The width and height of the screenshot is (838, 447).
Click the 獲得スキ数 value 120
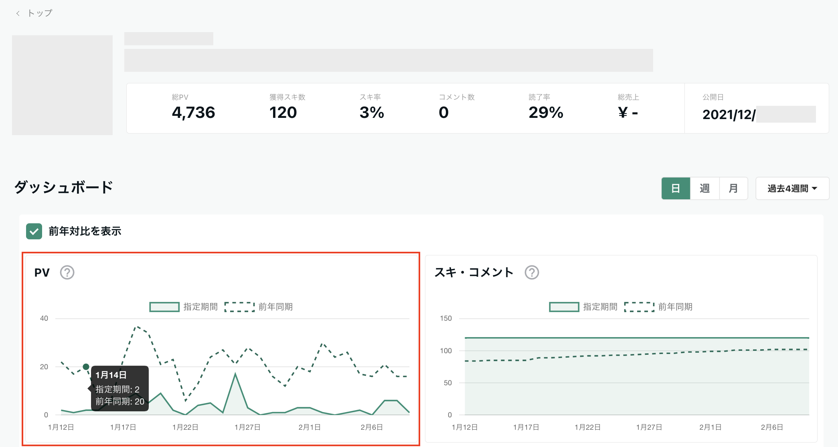283,113
